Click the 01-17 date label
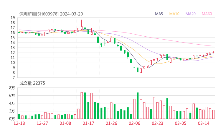The width and height of the screenshot is (218, 130). point(88,123)
